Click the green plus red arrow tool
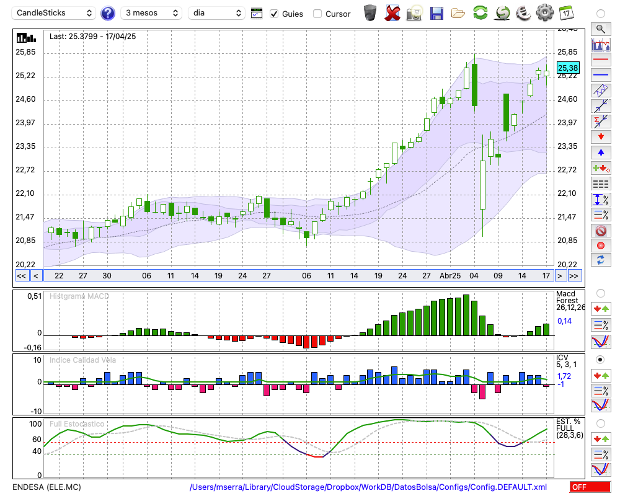The width and height of the screenshot is (620, 496). (601, 168)
